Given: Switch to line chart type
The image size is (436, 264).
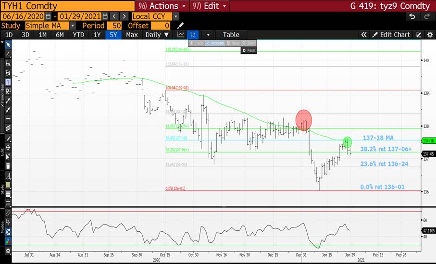Looking at the screenshot, I should pos(181,35).
